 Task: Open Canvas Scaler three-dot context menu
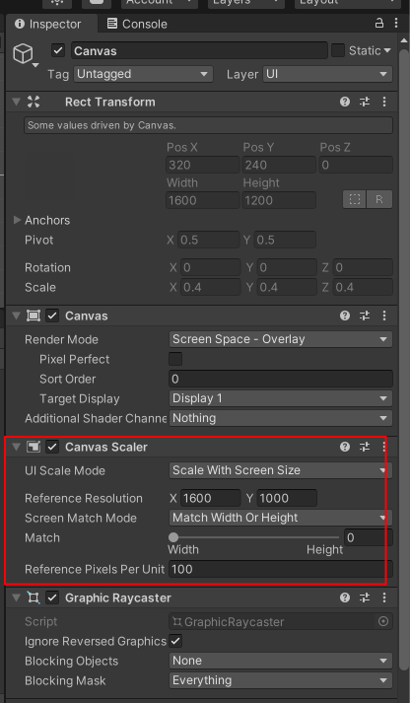384,447
